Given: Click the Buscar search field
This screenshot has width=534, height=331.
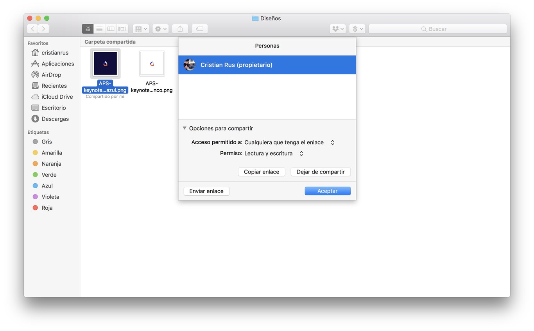Looking at the screenshot, I should coord(437,29).
